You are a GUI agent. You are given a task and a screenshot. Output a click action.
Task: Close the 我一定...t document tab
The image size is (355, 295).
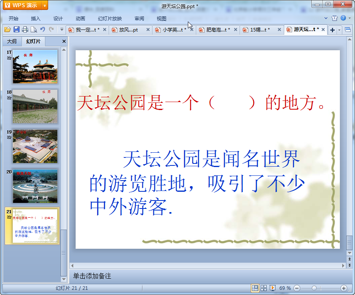coord(105,29)
